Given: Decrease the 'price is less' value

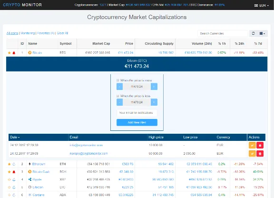Looking at the screenshot, I should 119,102.
